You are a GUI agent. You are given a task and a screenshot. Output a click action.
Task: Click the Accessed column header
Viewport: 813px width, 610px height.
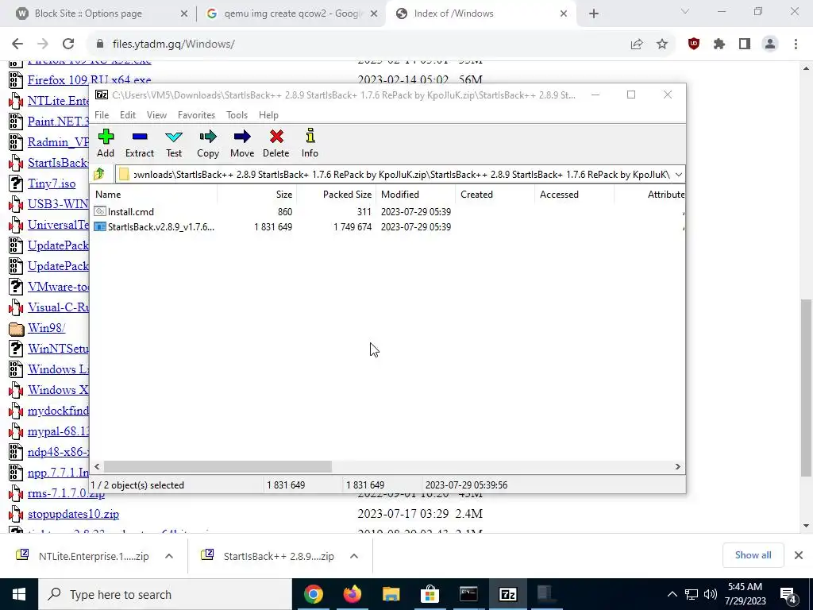(575, 195)
